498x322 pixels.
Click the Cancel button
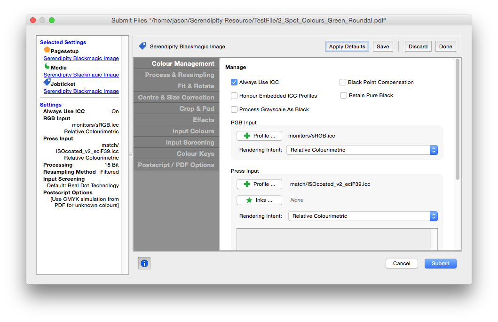(x=402, y=263)
